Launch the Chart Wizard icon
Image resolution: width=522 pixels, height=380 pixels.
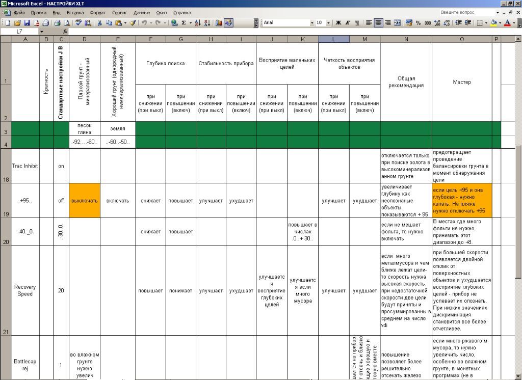219,23
